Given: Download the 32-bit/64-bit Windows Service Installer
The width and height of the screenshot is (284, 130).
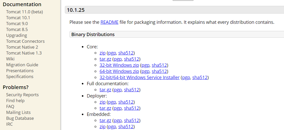Looking at the screenshot, I should 139,78.
